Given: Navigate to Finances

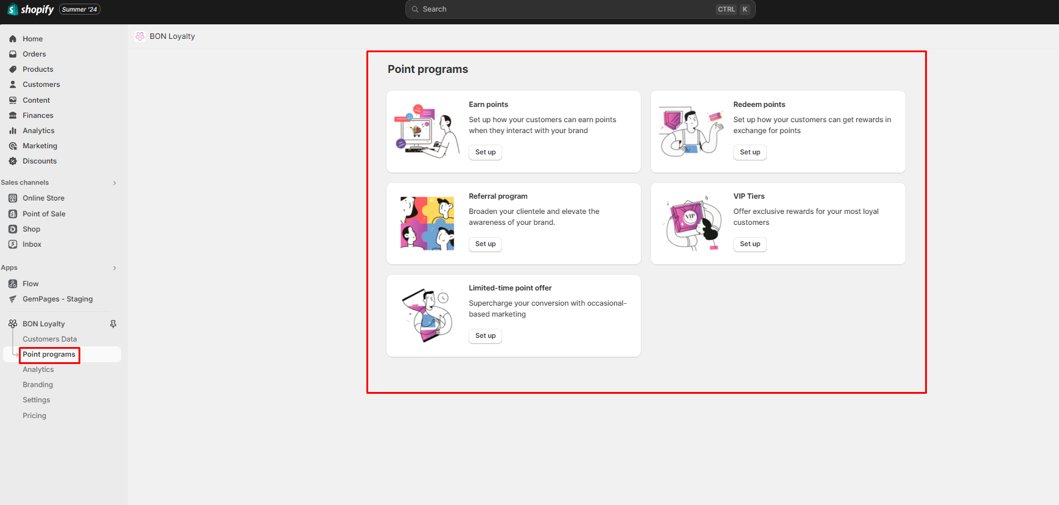Looking at the screenshot, I should [38, 115].
